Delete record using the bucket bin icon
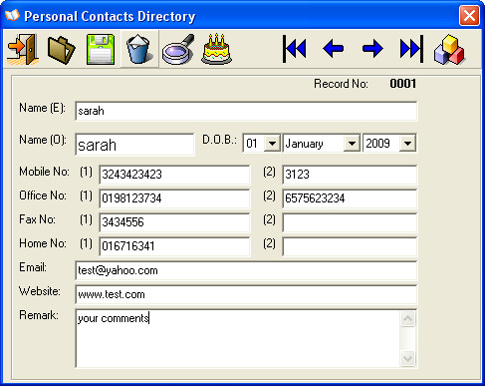 [x=139, y=49]
